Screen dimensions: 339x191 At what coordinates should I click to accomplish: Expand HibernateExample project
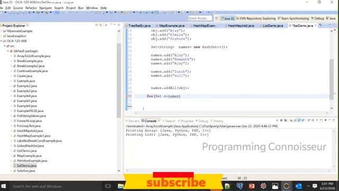tap(1, 31)
